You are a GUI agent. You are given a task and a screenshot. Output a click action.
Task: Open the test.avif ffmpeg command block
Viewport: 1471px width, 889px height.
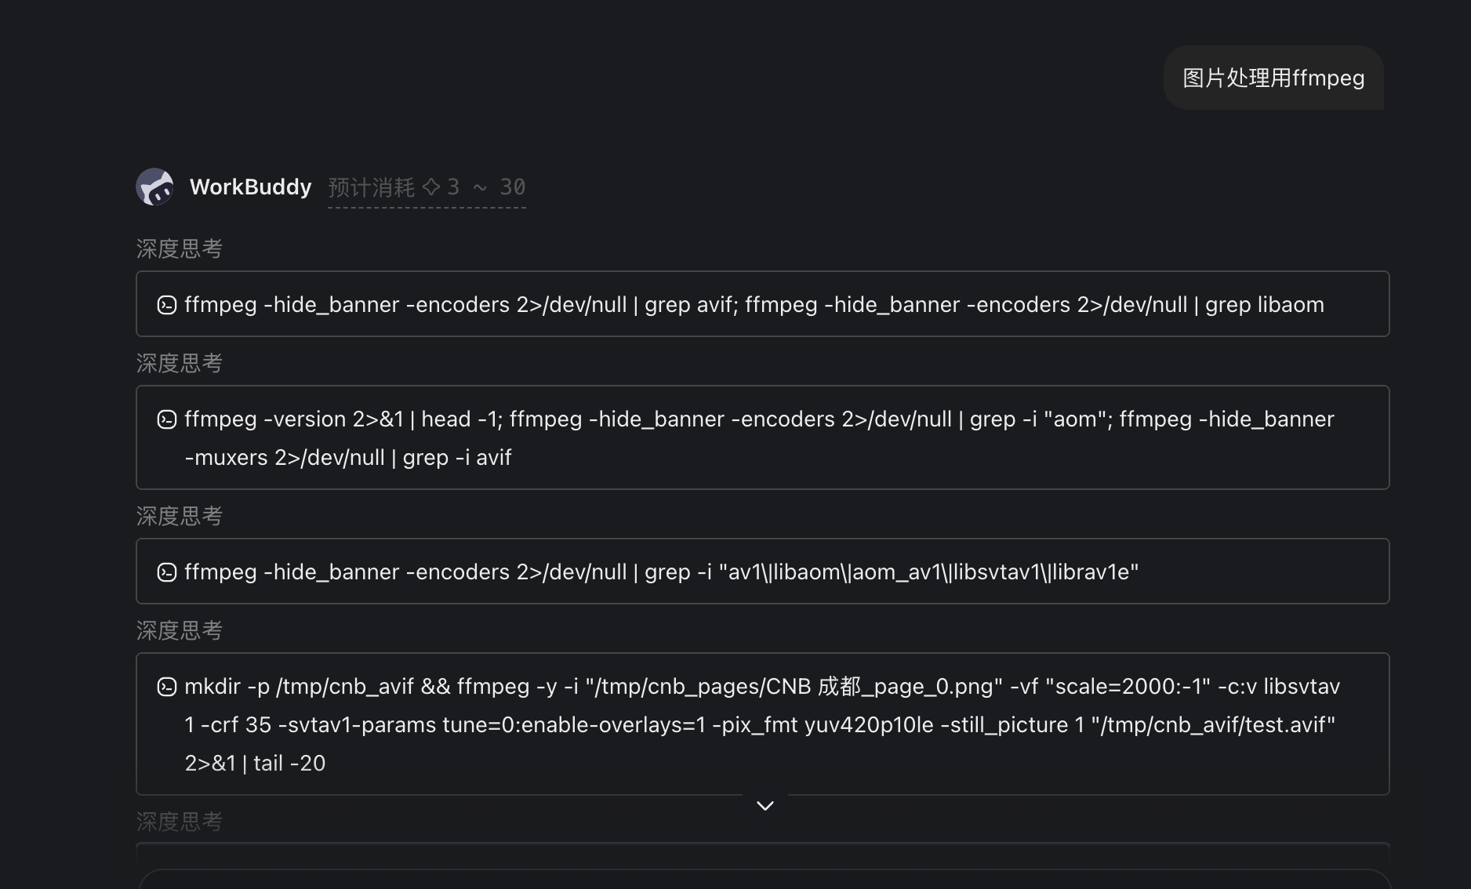tap(763, 724)
